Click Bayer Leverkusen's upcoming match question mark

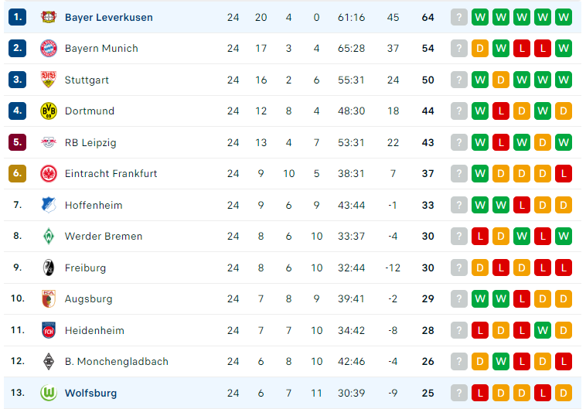tap(459, 17)
